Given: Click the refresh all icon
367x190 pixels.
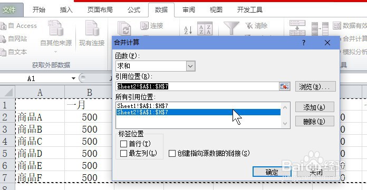Looking at the screenshot, I should 124,29.
